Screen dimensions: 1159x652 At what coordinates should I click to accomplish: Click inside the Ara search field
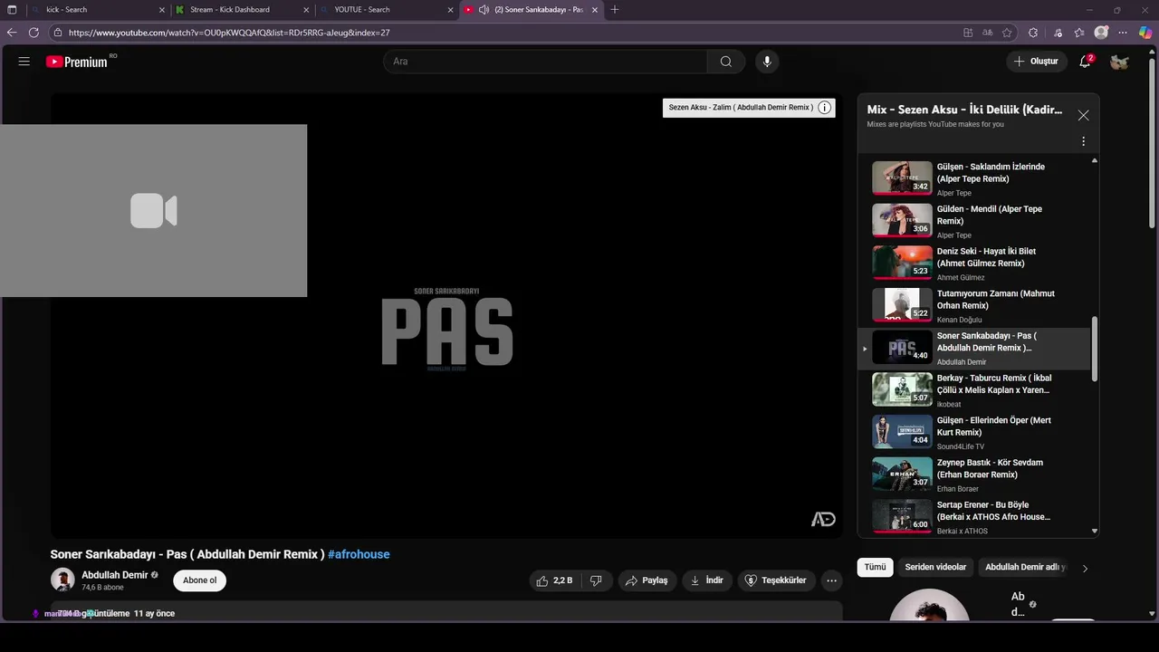pyautogui.click(x=545, y=62)
